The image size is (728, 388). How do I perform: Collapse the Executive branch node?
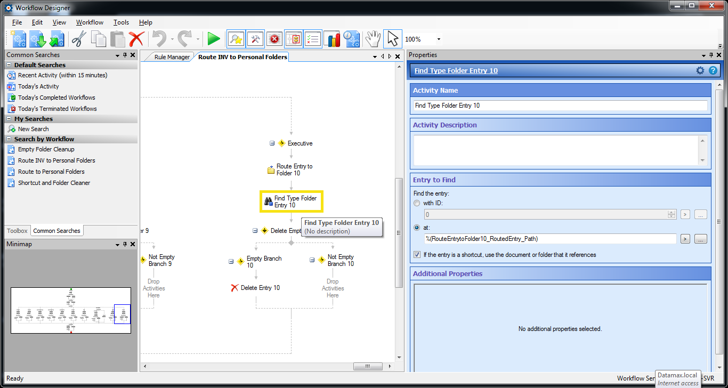(x=272, y=143)
